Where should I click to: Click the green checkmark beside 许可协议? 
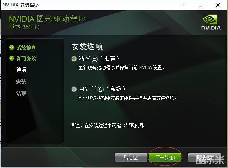[x=12, y=58]
